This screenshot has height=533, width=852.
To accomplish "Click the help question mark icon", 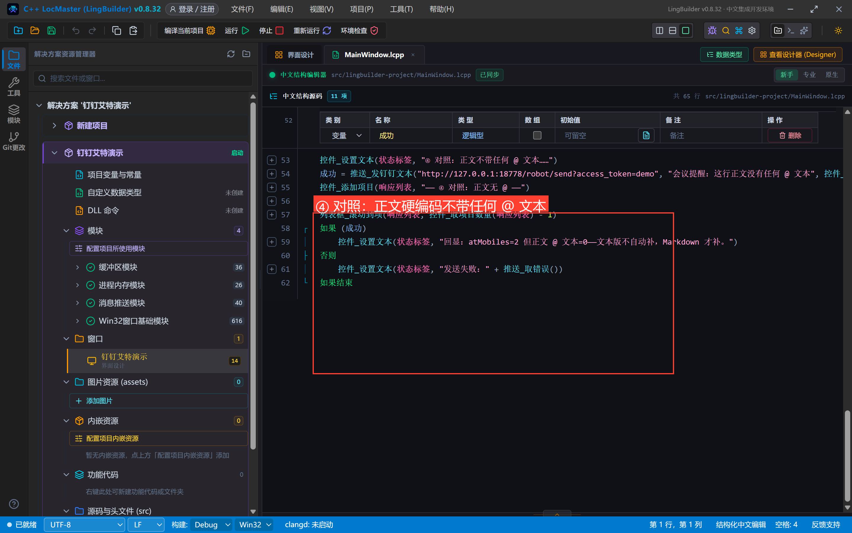I will coord(14,504).
